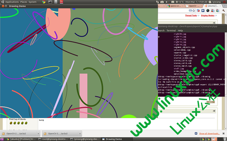Close the '[ubuntu]' Chrome tab
Image resolution: width=227 pixels, height=141 pixels.
coord(220,6)
